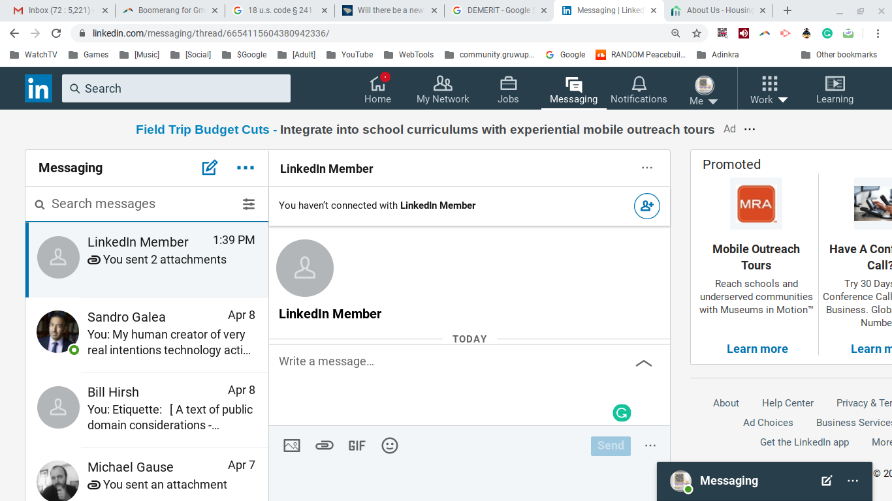892x501 pixels.
Task: Go back in browser history
Action: (14, 33)
